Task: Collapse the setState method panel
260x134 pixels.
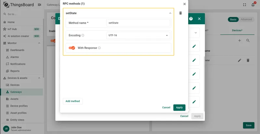Action: point(170,13)
